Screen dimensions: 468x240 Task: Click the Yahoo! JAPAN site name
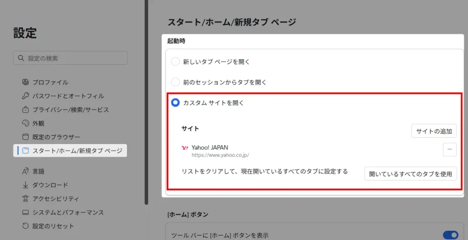tap(210, 147)
